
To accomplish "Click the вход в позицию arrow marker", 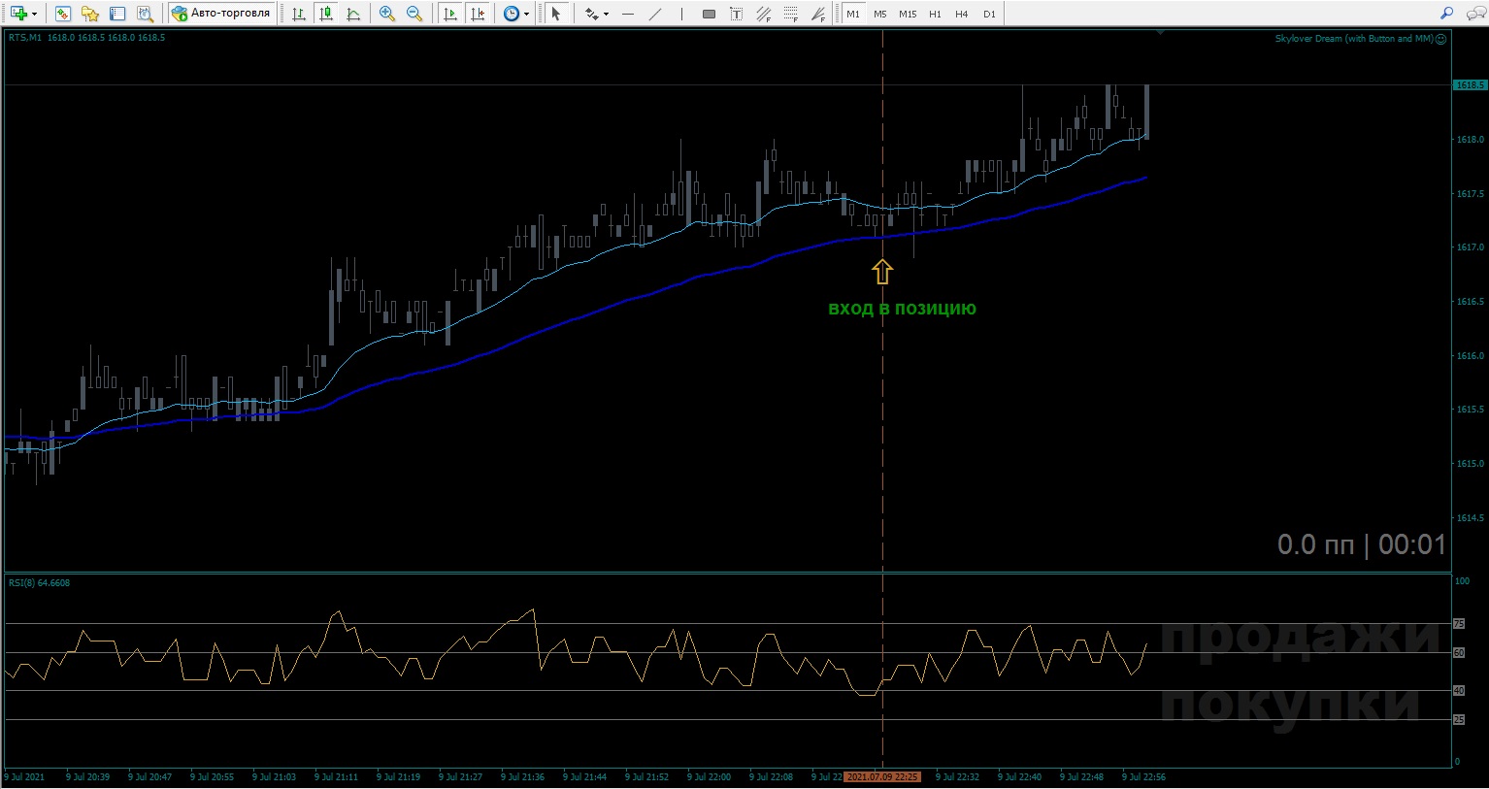I will click(881, 272).
